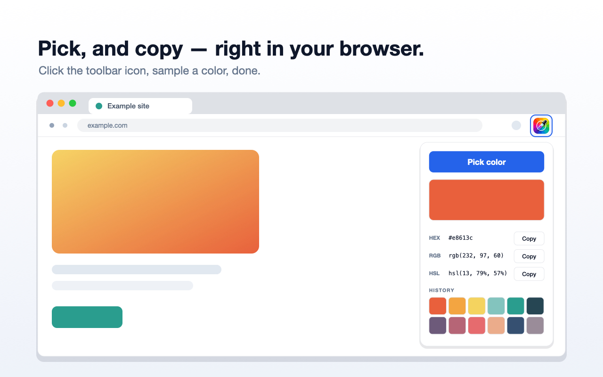Screen dimensions: 603x377
Task: Click the lighter gray forward navigation dot
Action: (x=65, y=125)
